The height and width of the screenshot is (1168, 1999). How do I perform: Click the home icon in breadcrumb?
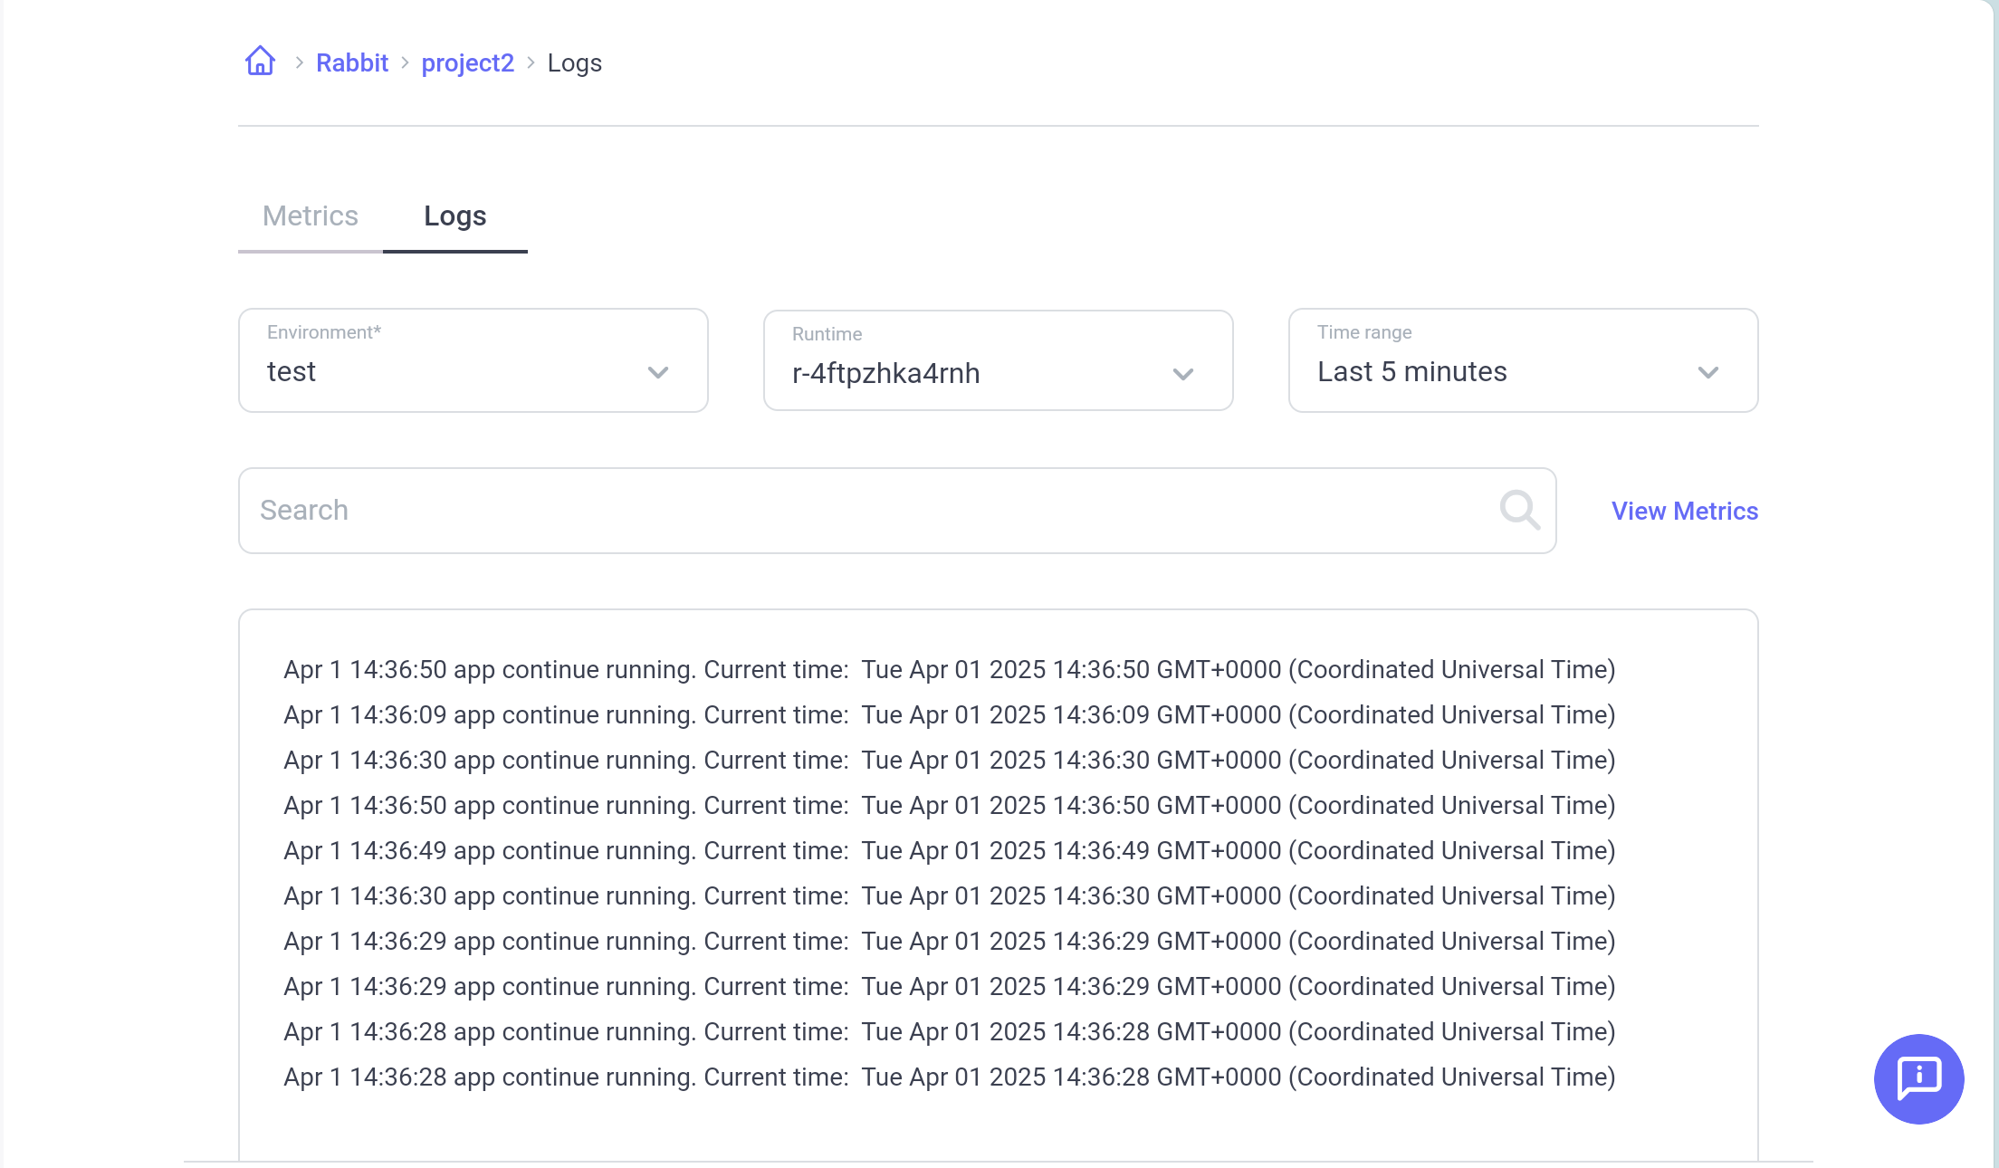tap(260, 62)
